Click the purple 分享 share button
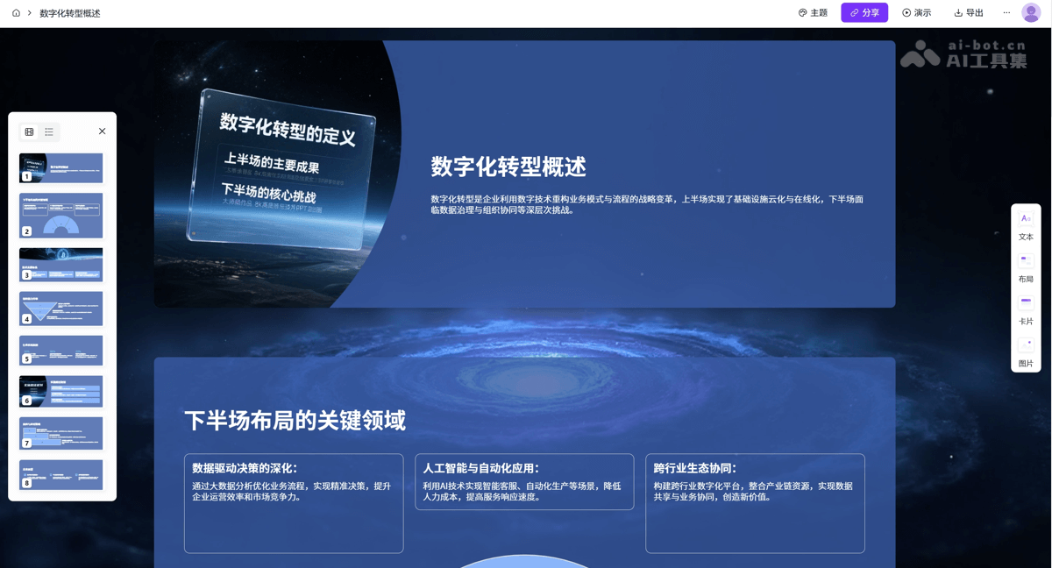1052x568 pixels. [864, 12]
